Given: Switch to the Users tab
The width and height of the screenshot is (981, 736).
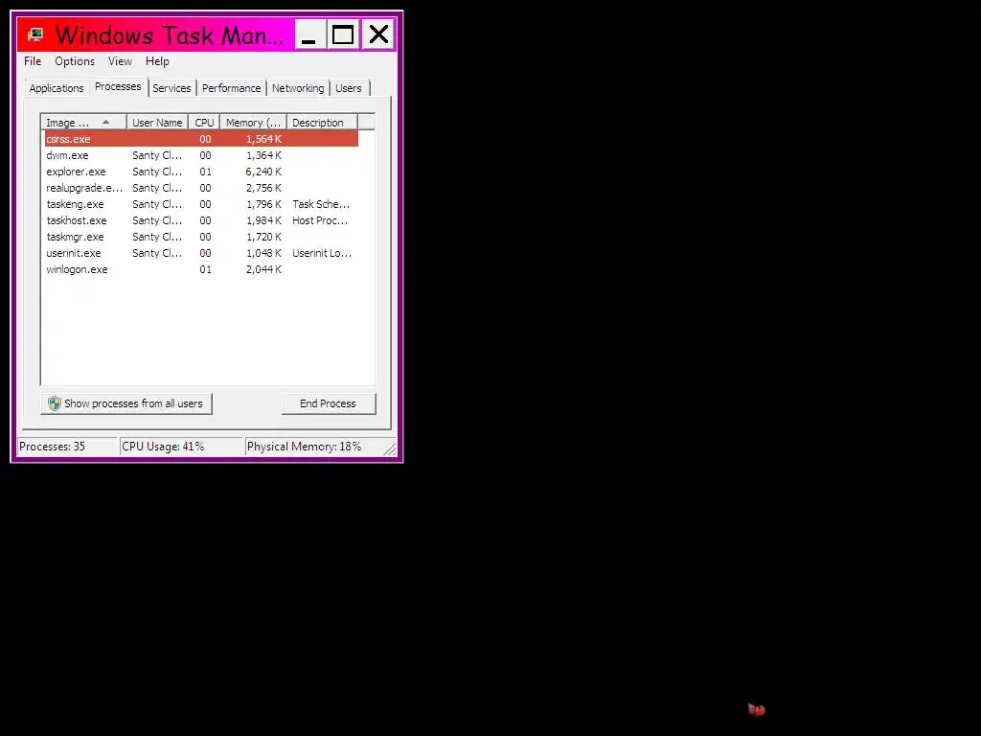Looking at the screenshot, I should [x=348, y=88].
